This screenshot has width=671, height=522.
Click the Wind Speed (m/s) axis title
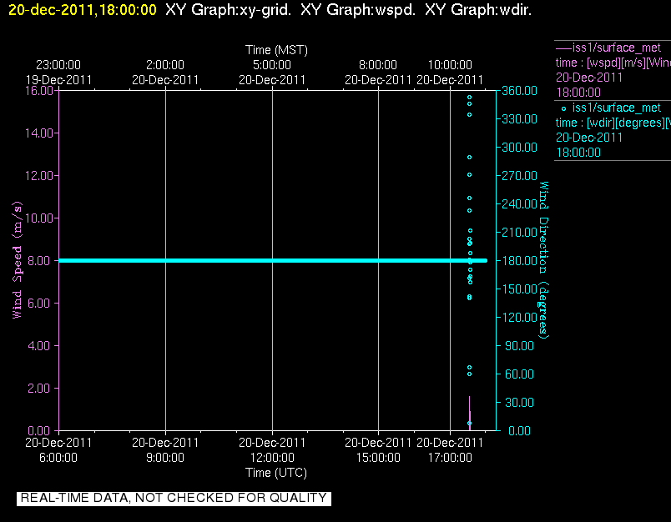pos(17,260)
